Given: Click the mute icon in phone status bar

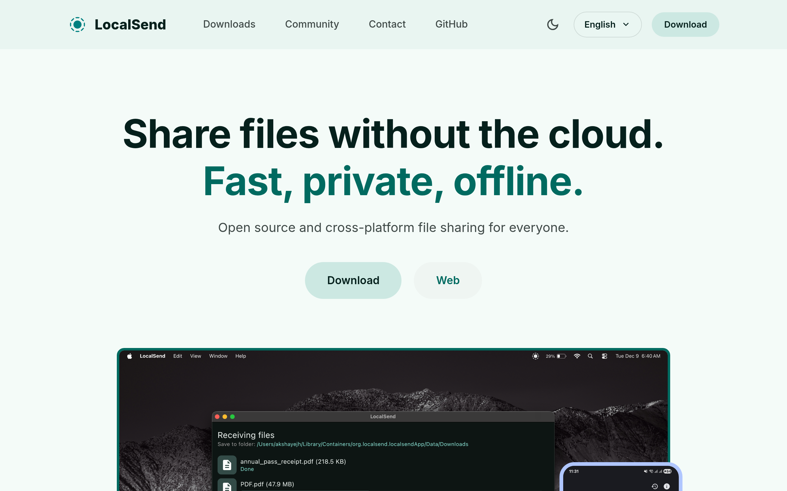Looking at the screenshot, I should (x=646, y=471).
